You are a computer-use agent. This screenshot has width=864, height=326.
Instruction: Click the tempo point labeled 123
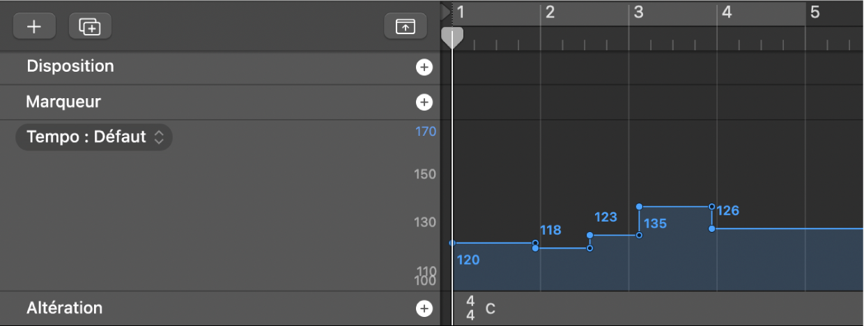coord(589,235)
